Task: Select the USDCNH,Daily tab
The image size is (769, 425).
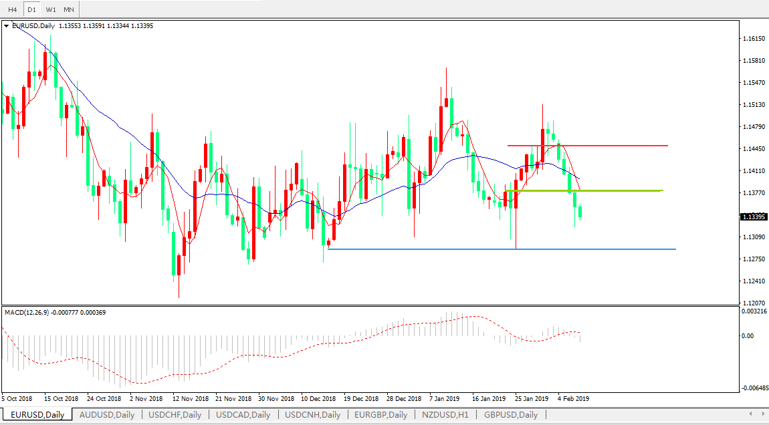Action: (x=312, y=415)
